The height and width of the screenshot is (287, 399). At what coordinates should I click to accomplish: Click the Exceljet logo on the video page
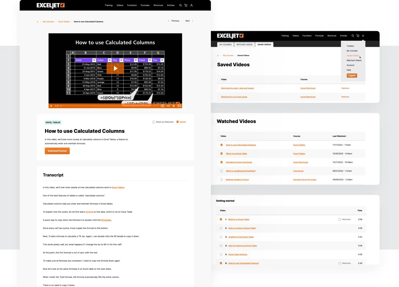coord(51,5)
